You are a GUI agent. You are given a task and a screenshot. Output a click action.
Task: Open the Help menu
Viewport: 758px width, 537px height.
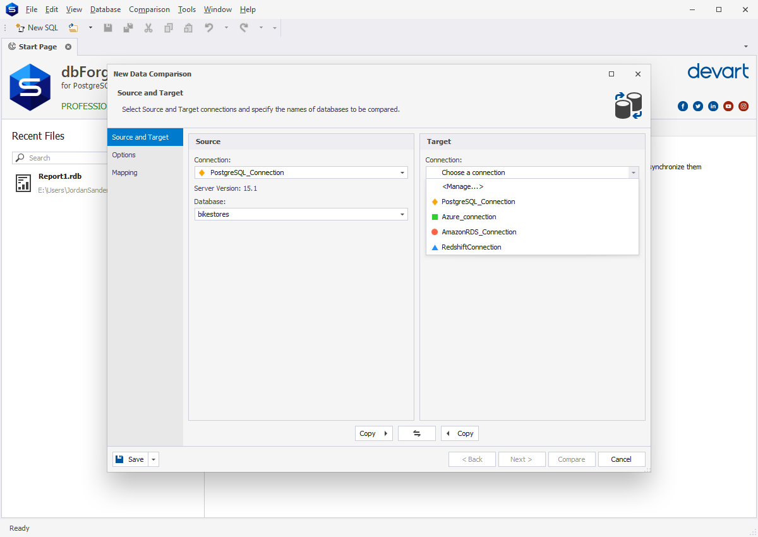pyautogui.click(x=248, y=9)
